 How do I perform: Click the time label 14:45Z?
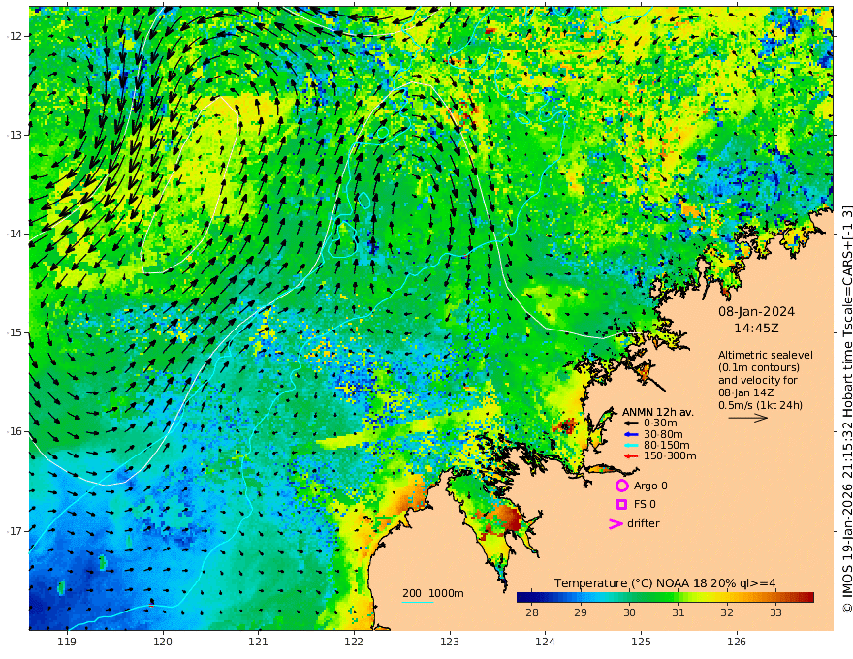tap(756, 329)
